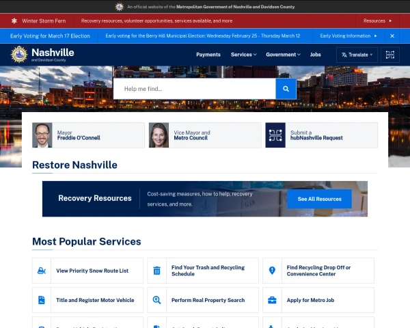The image size is (410, 328).
Task: Click the official seal icon in top bar
Action: [120, 7]
